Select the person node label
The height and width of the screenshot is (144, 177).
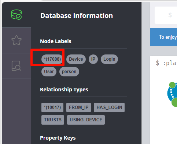[69, 72]
